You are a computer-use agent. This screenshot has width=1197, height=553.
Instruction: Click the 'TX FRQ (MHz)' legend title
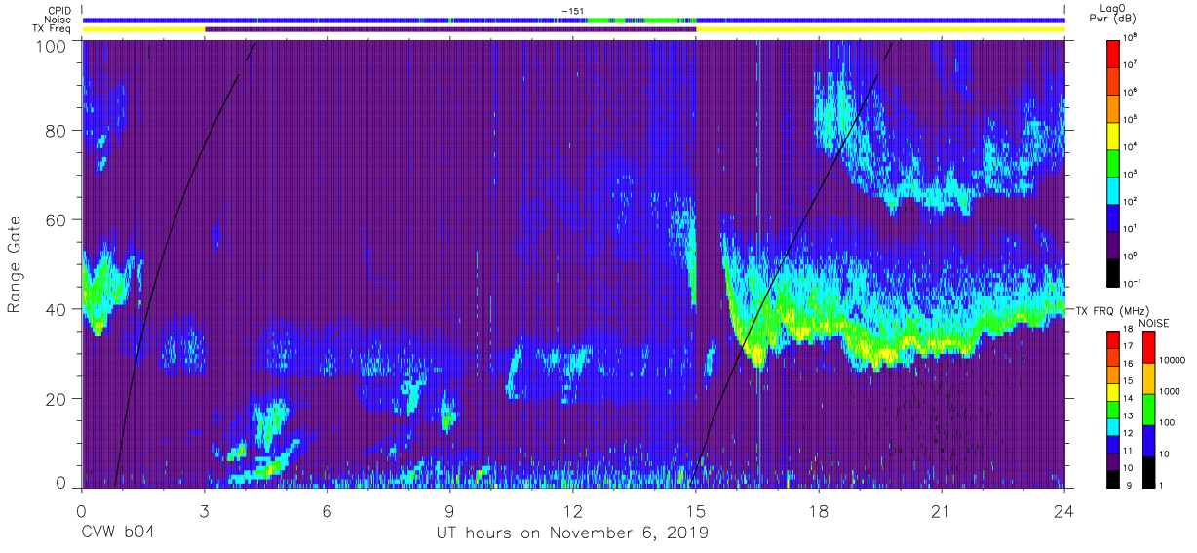click(1110, 310)
